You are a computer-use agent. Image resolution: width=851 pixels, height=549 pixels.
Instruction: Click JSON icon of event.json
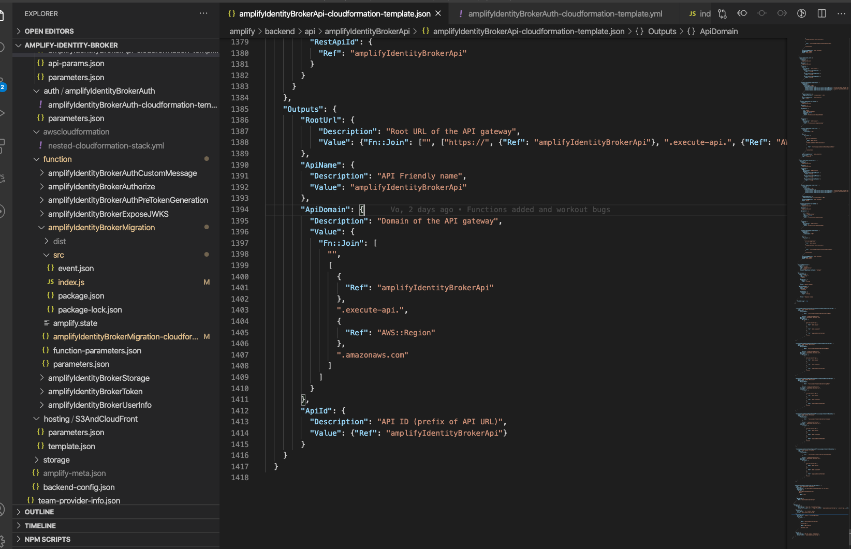51,268
